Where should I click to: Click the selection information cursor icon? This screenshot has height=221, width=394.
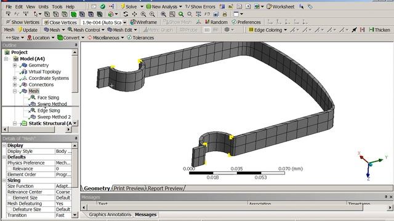(302, 7)
